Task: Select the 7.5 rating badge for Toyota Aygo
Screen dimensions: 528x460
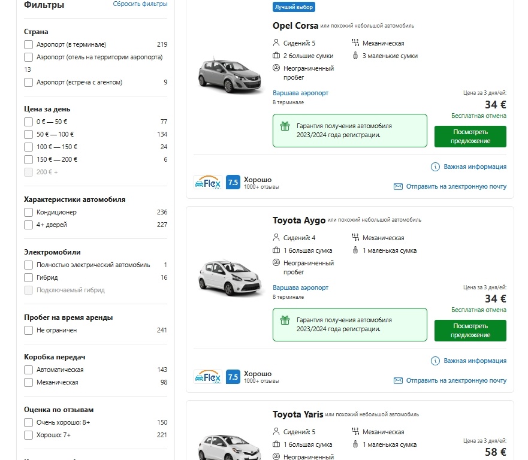Action: click(x=233, y=376)
